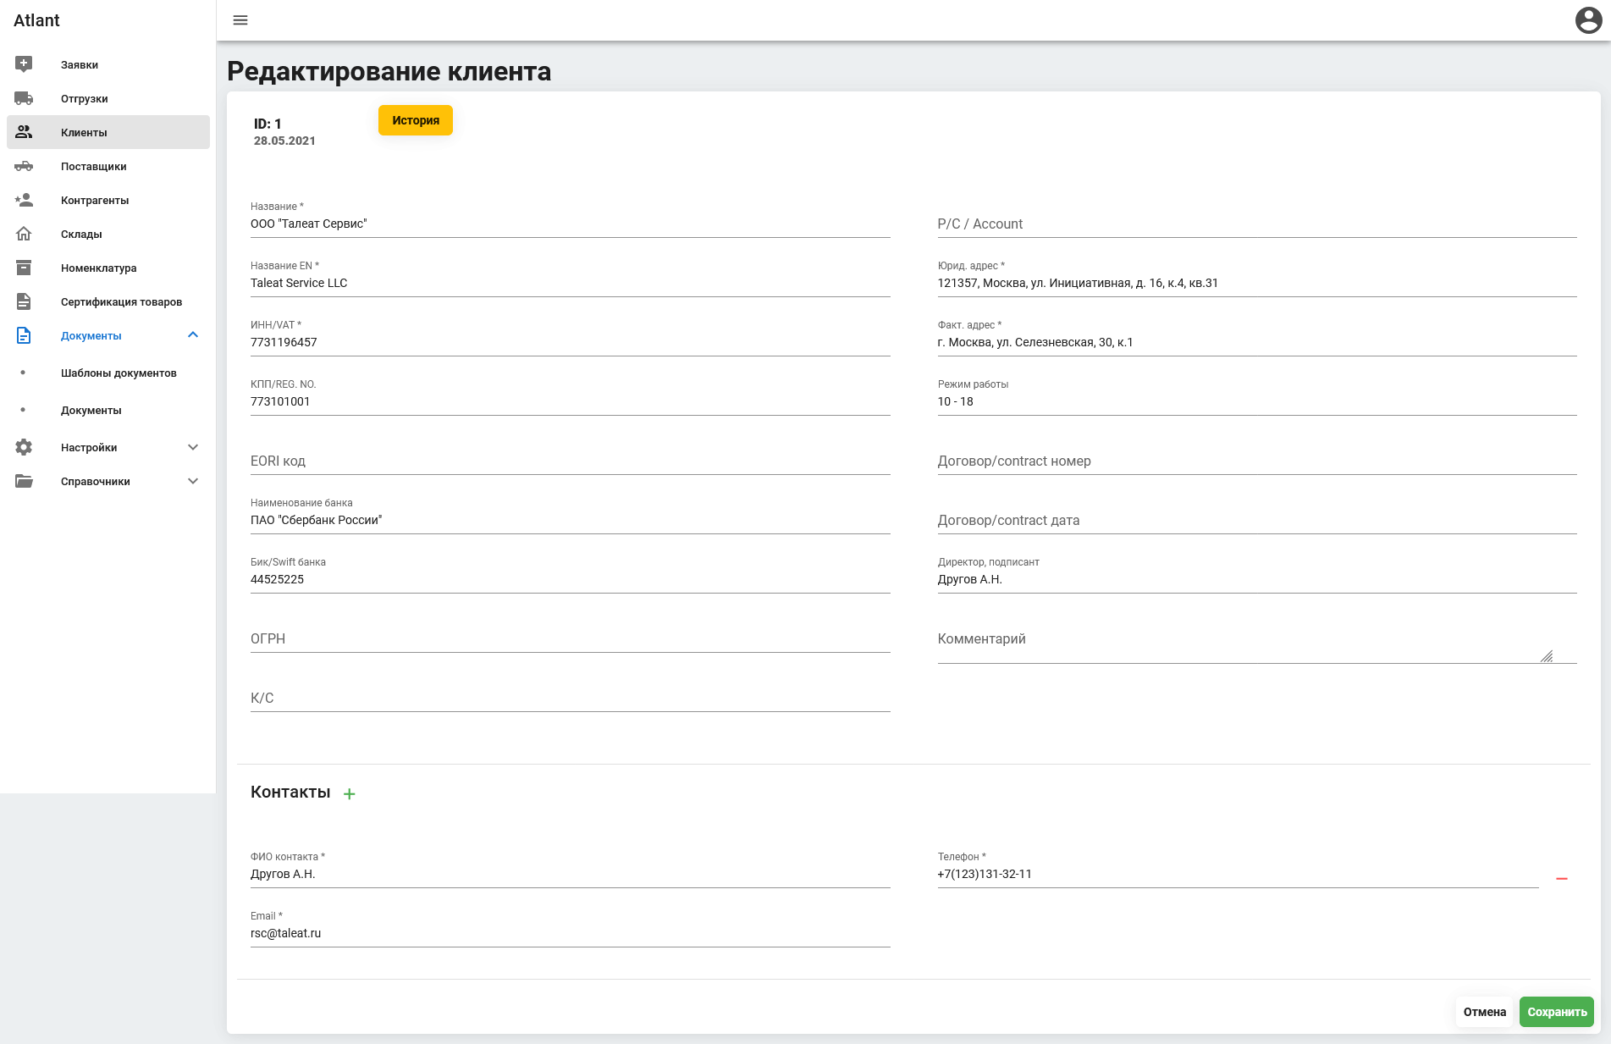This screenshot has width=1611, height=1044.
Task: Click the Заявки sidebar icon
Action: [x=24, y=64]
